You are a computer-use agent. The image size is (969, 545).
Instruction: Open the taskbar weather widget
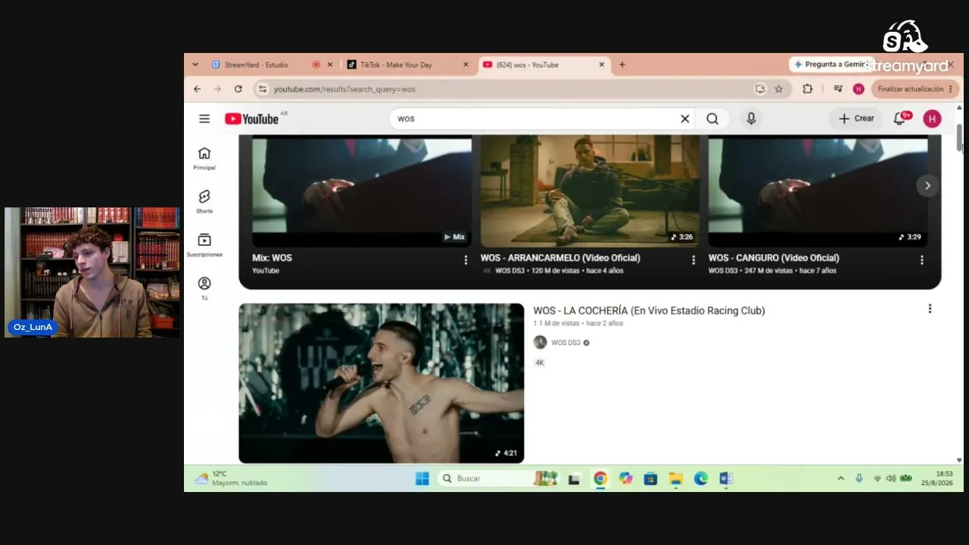(x=232, y=478)
